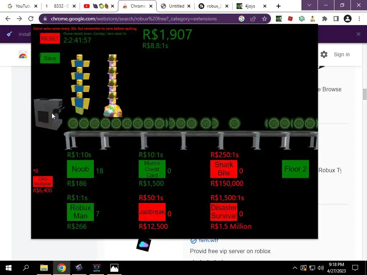Buy a Noob upgrade
367x275 pixels.
click(80, 169)
